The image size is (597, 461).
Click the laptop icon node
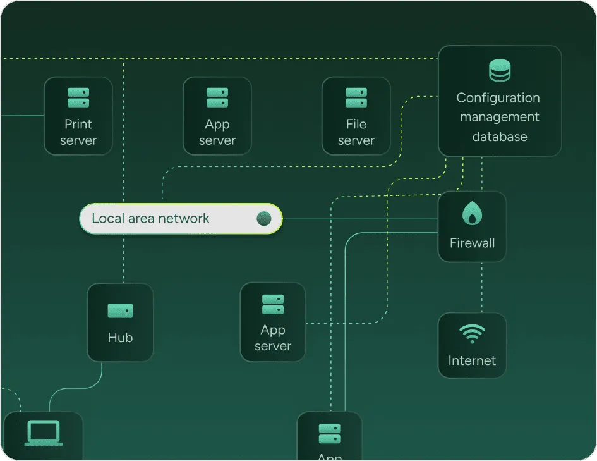tap(44, 433)
